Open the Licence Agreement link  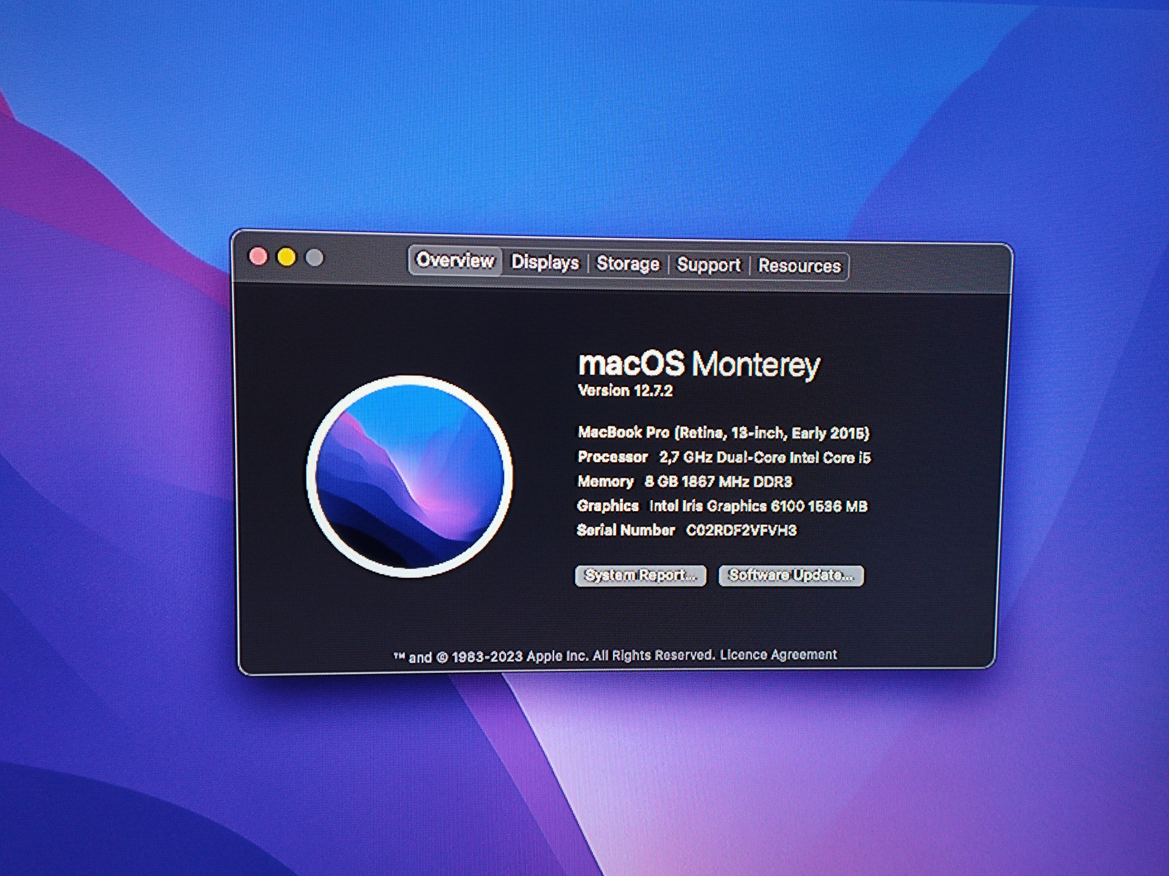778,655
